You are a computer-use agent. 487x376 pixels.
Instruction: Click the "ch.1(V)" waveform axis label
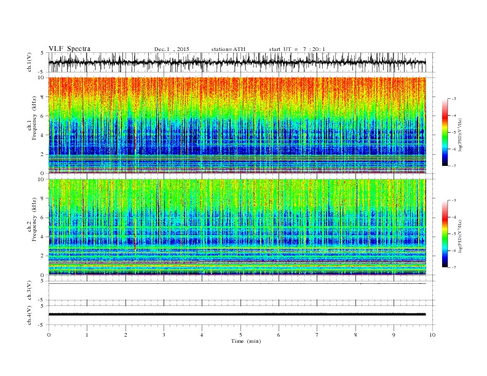point(29,62)
